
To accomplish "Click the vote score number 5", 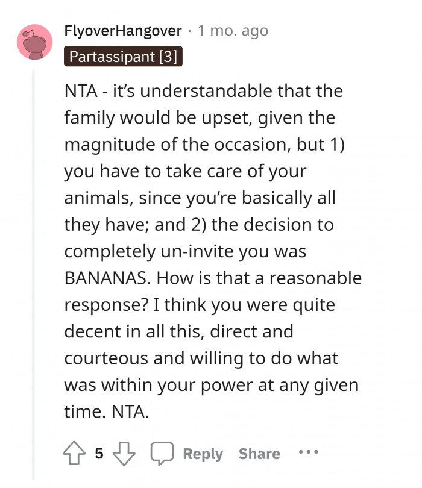I will click(x=99, y=453).
